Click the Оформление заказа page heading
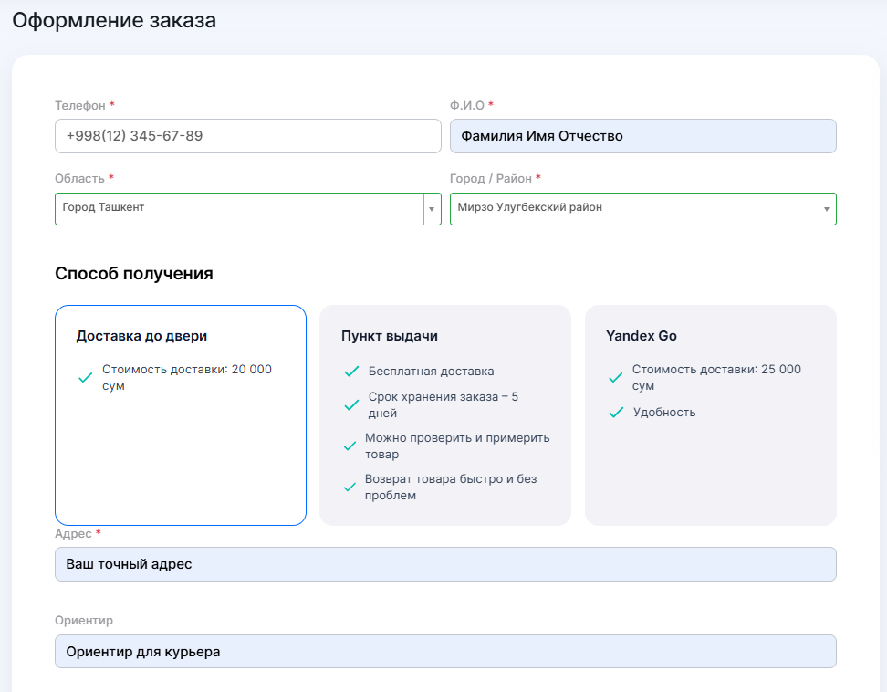This screenshot has height=692, width=887. coord(114,20)
